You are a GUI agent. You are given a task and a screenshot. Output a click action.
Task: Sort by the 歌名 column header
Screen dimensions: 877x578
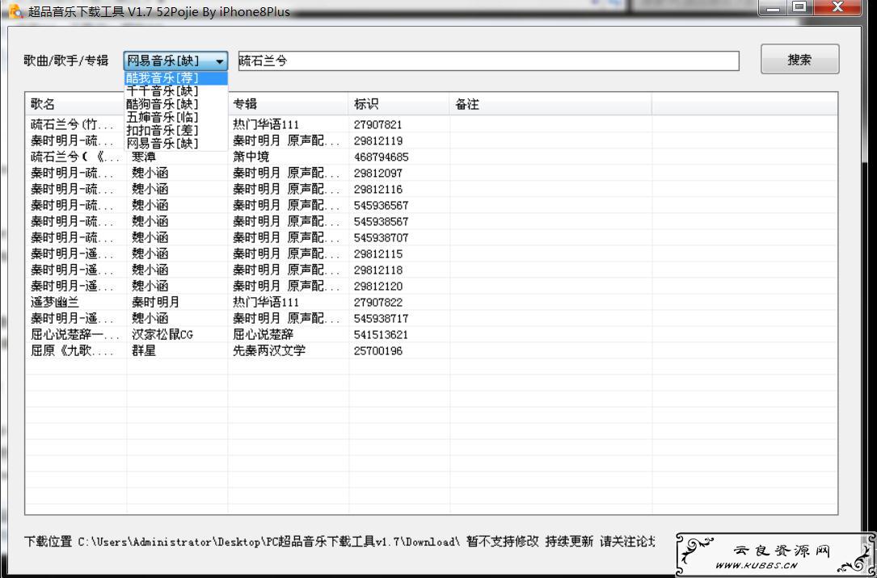pyautogui.click(x=75, y=104)
